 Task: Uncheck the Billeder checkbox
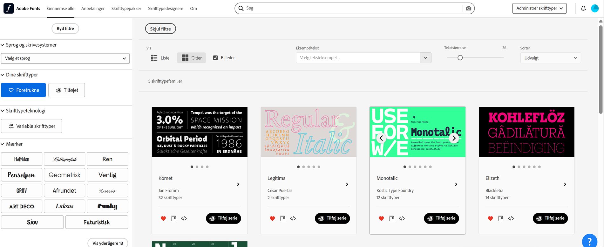pos(215,58)
